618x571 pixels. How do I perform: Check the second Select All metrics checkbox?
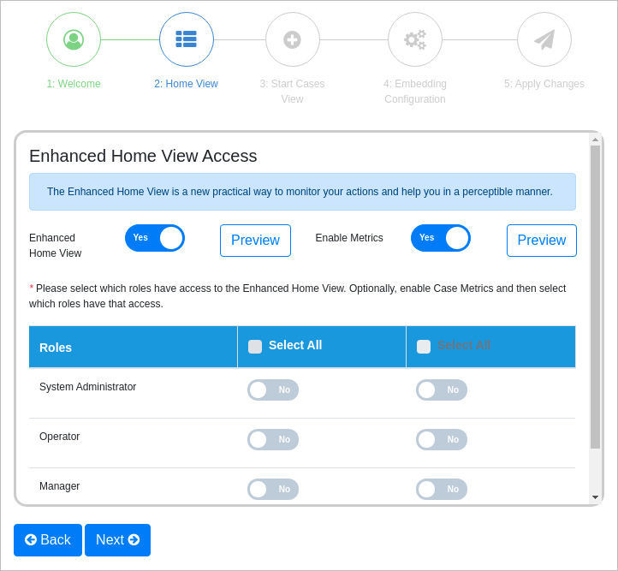coord(424,347)
